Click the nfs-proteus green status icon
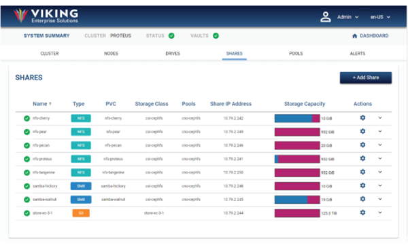Viewport: 408px width, 248px height. pyautogui.click(x=27, y=159)
